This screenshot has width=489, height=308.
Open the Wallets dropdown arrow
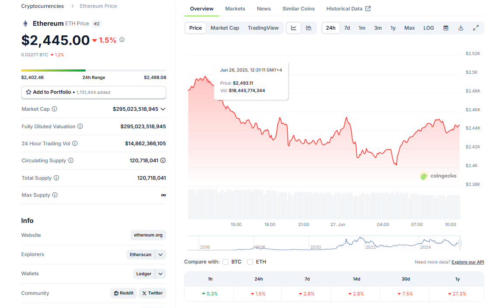click(x=161, y=274)
